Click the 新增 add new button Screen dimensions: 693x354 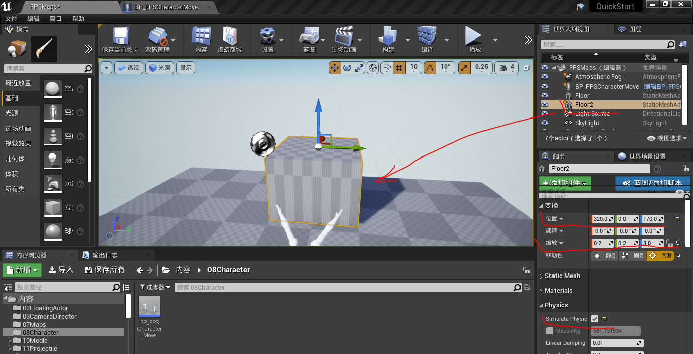point(22,270)
